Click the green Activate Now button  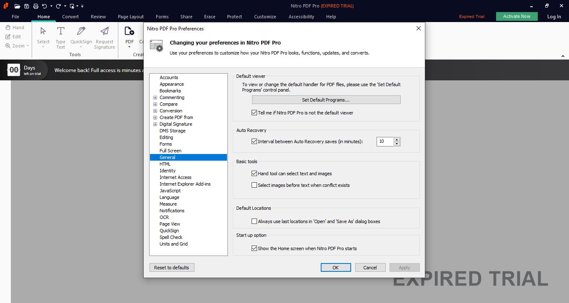click(x=517, y=16)
